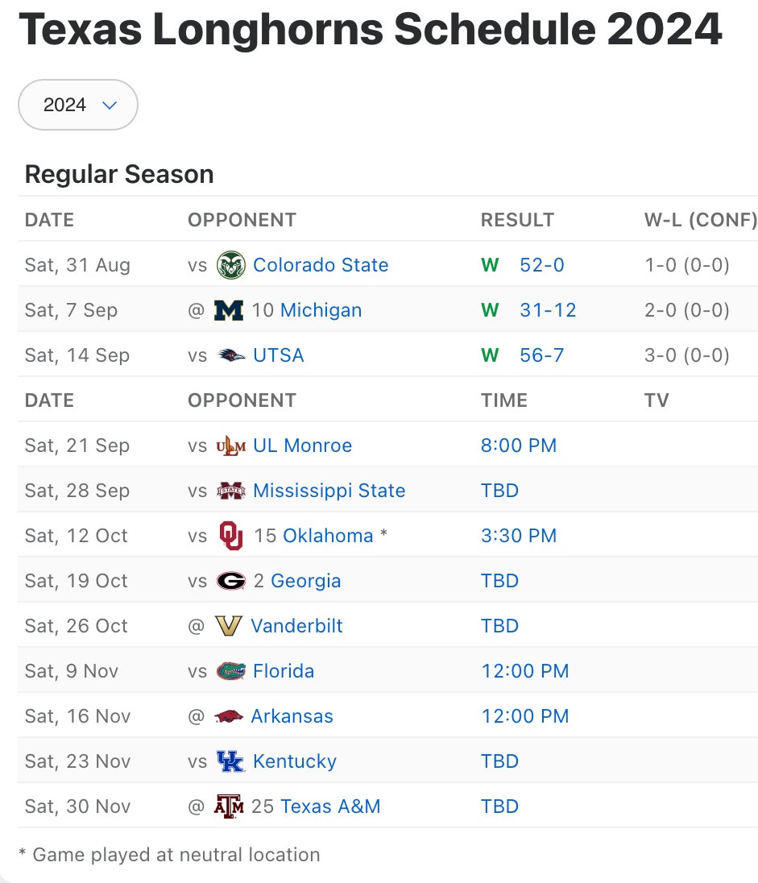Click the 8:00 PM UL Monroe game time

(x=519, y=446)
